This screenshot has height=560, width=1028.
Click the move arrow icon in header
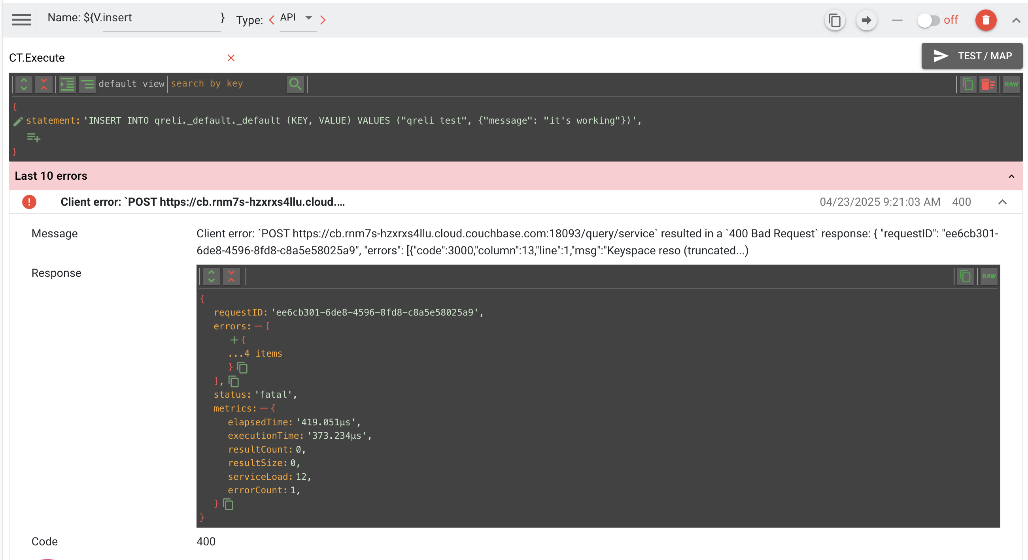[x=866, y=20]
